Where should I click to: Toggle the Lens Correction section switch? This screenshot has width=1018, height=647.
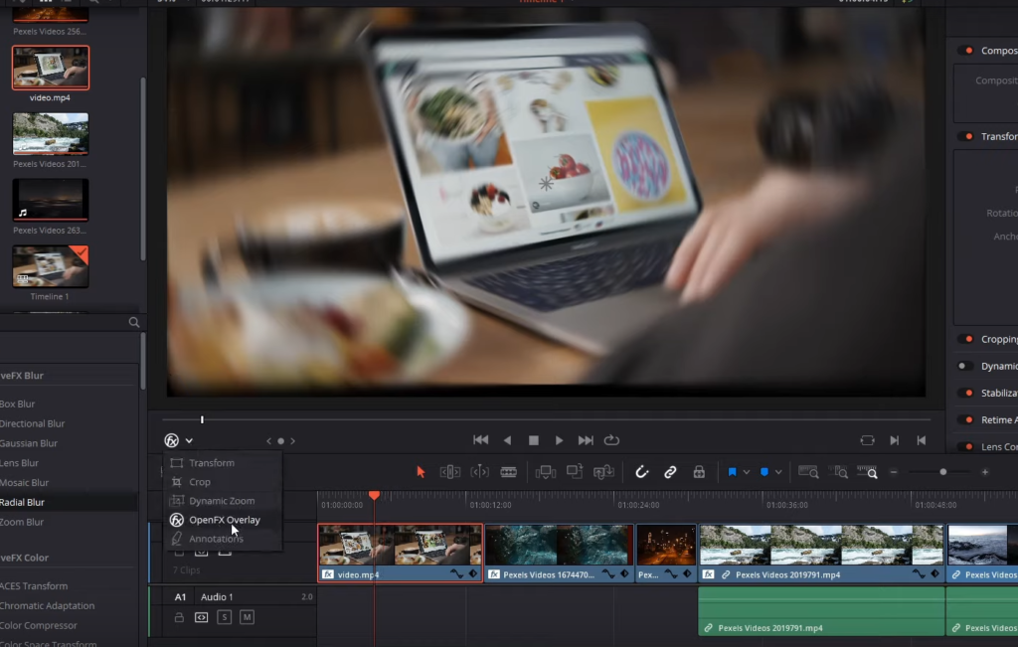965,446
